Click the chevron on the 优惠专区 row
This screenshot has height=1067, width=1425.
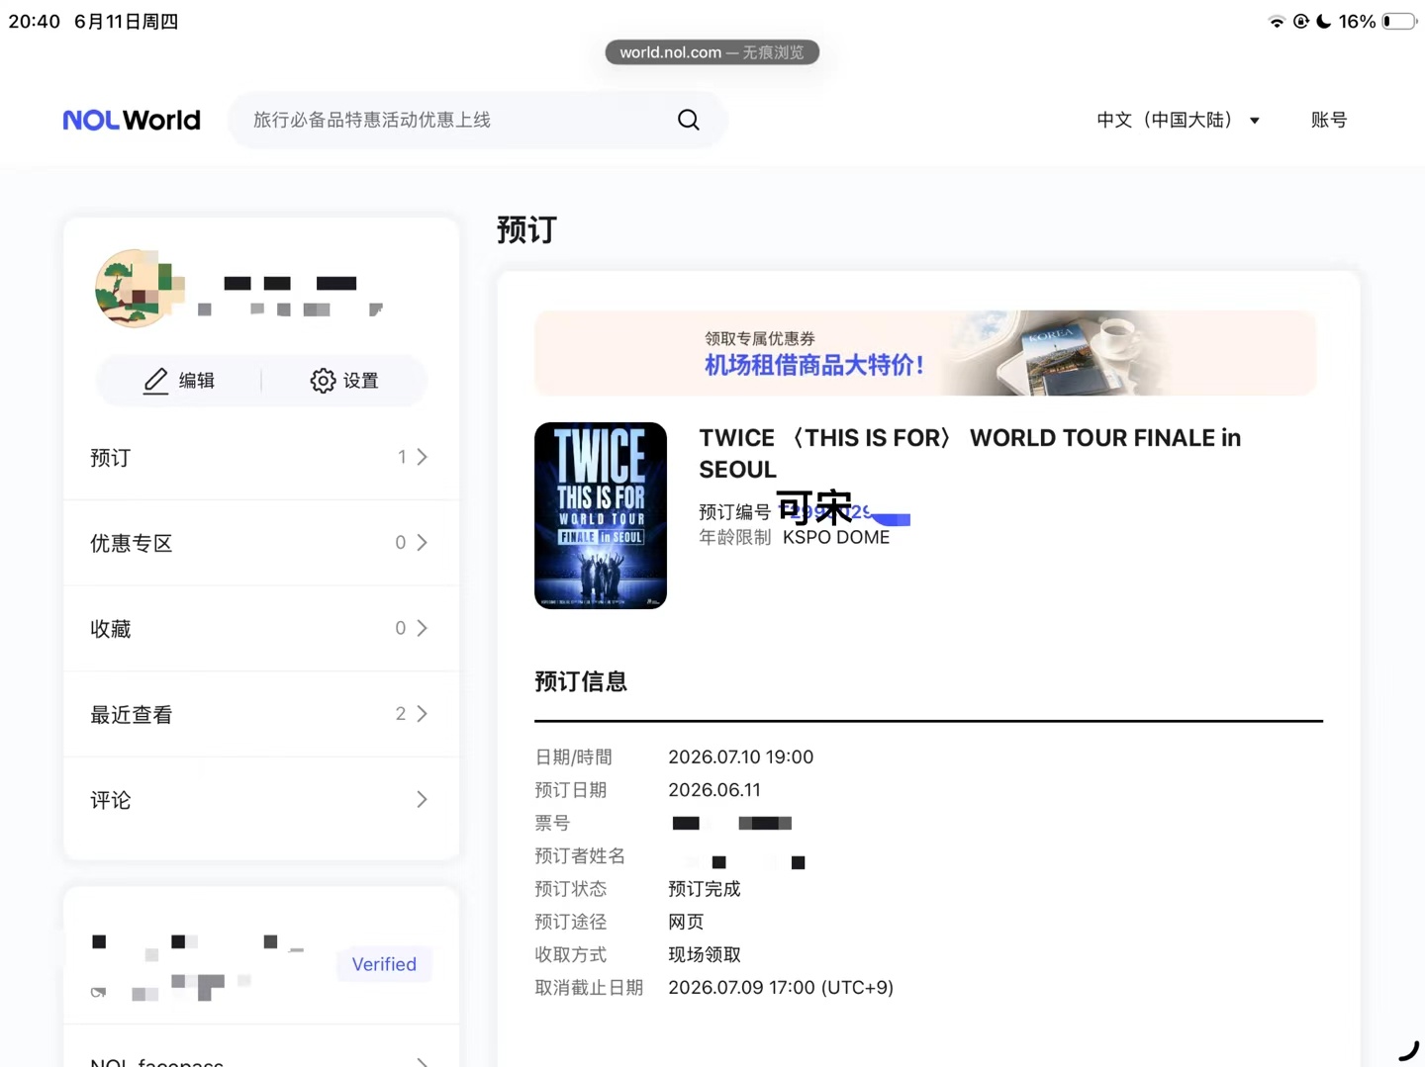(x=422, y=543)
